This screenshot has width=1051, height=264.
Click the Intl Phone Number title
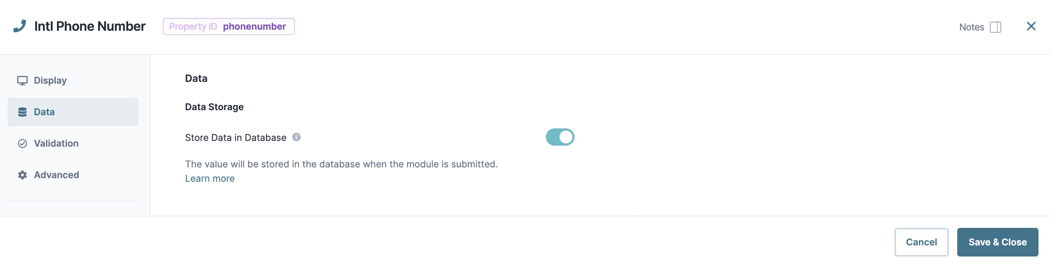point(90,26)
